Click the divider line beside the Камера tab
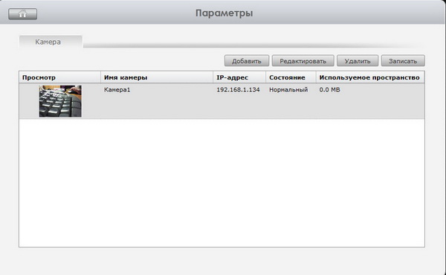This screenshot has height=275, width=446. point(253,46)
